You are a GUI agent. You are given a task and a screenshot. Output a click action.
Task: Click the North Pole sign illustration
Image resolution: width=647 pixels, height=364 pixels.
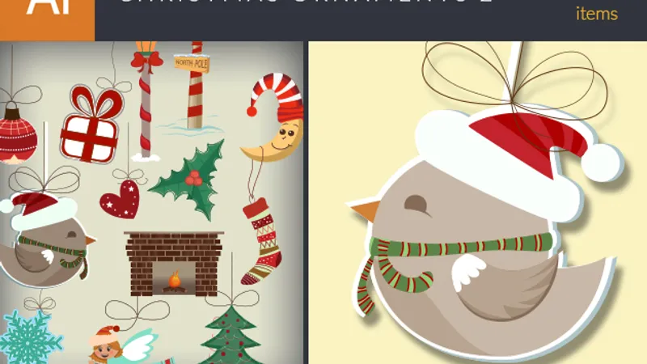[x=192, y=86]
